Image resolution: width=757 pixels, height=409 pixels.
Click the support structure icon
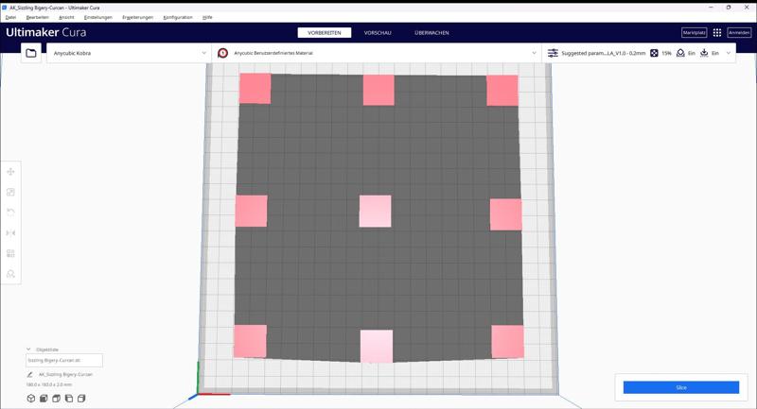point(680,53)
